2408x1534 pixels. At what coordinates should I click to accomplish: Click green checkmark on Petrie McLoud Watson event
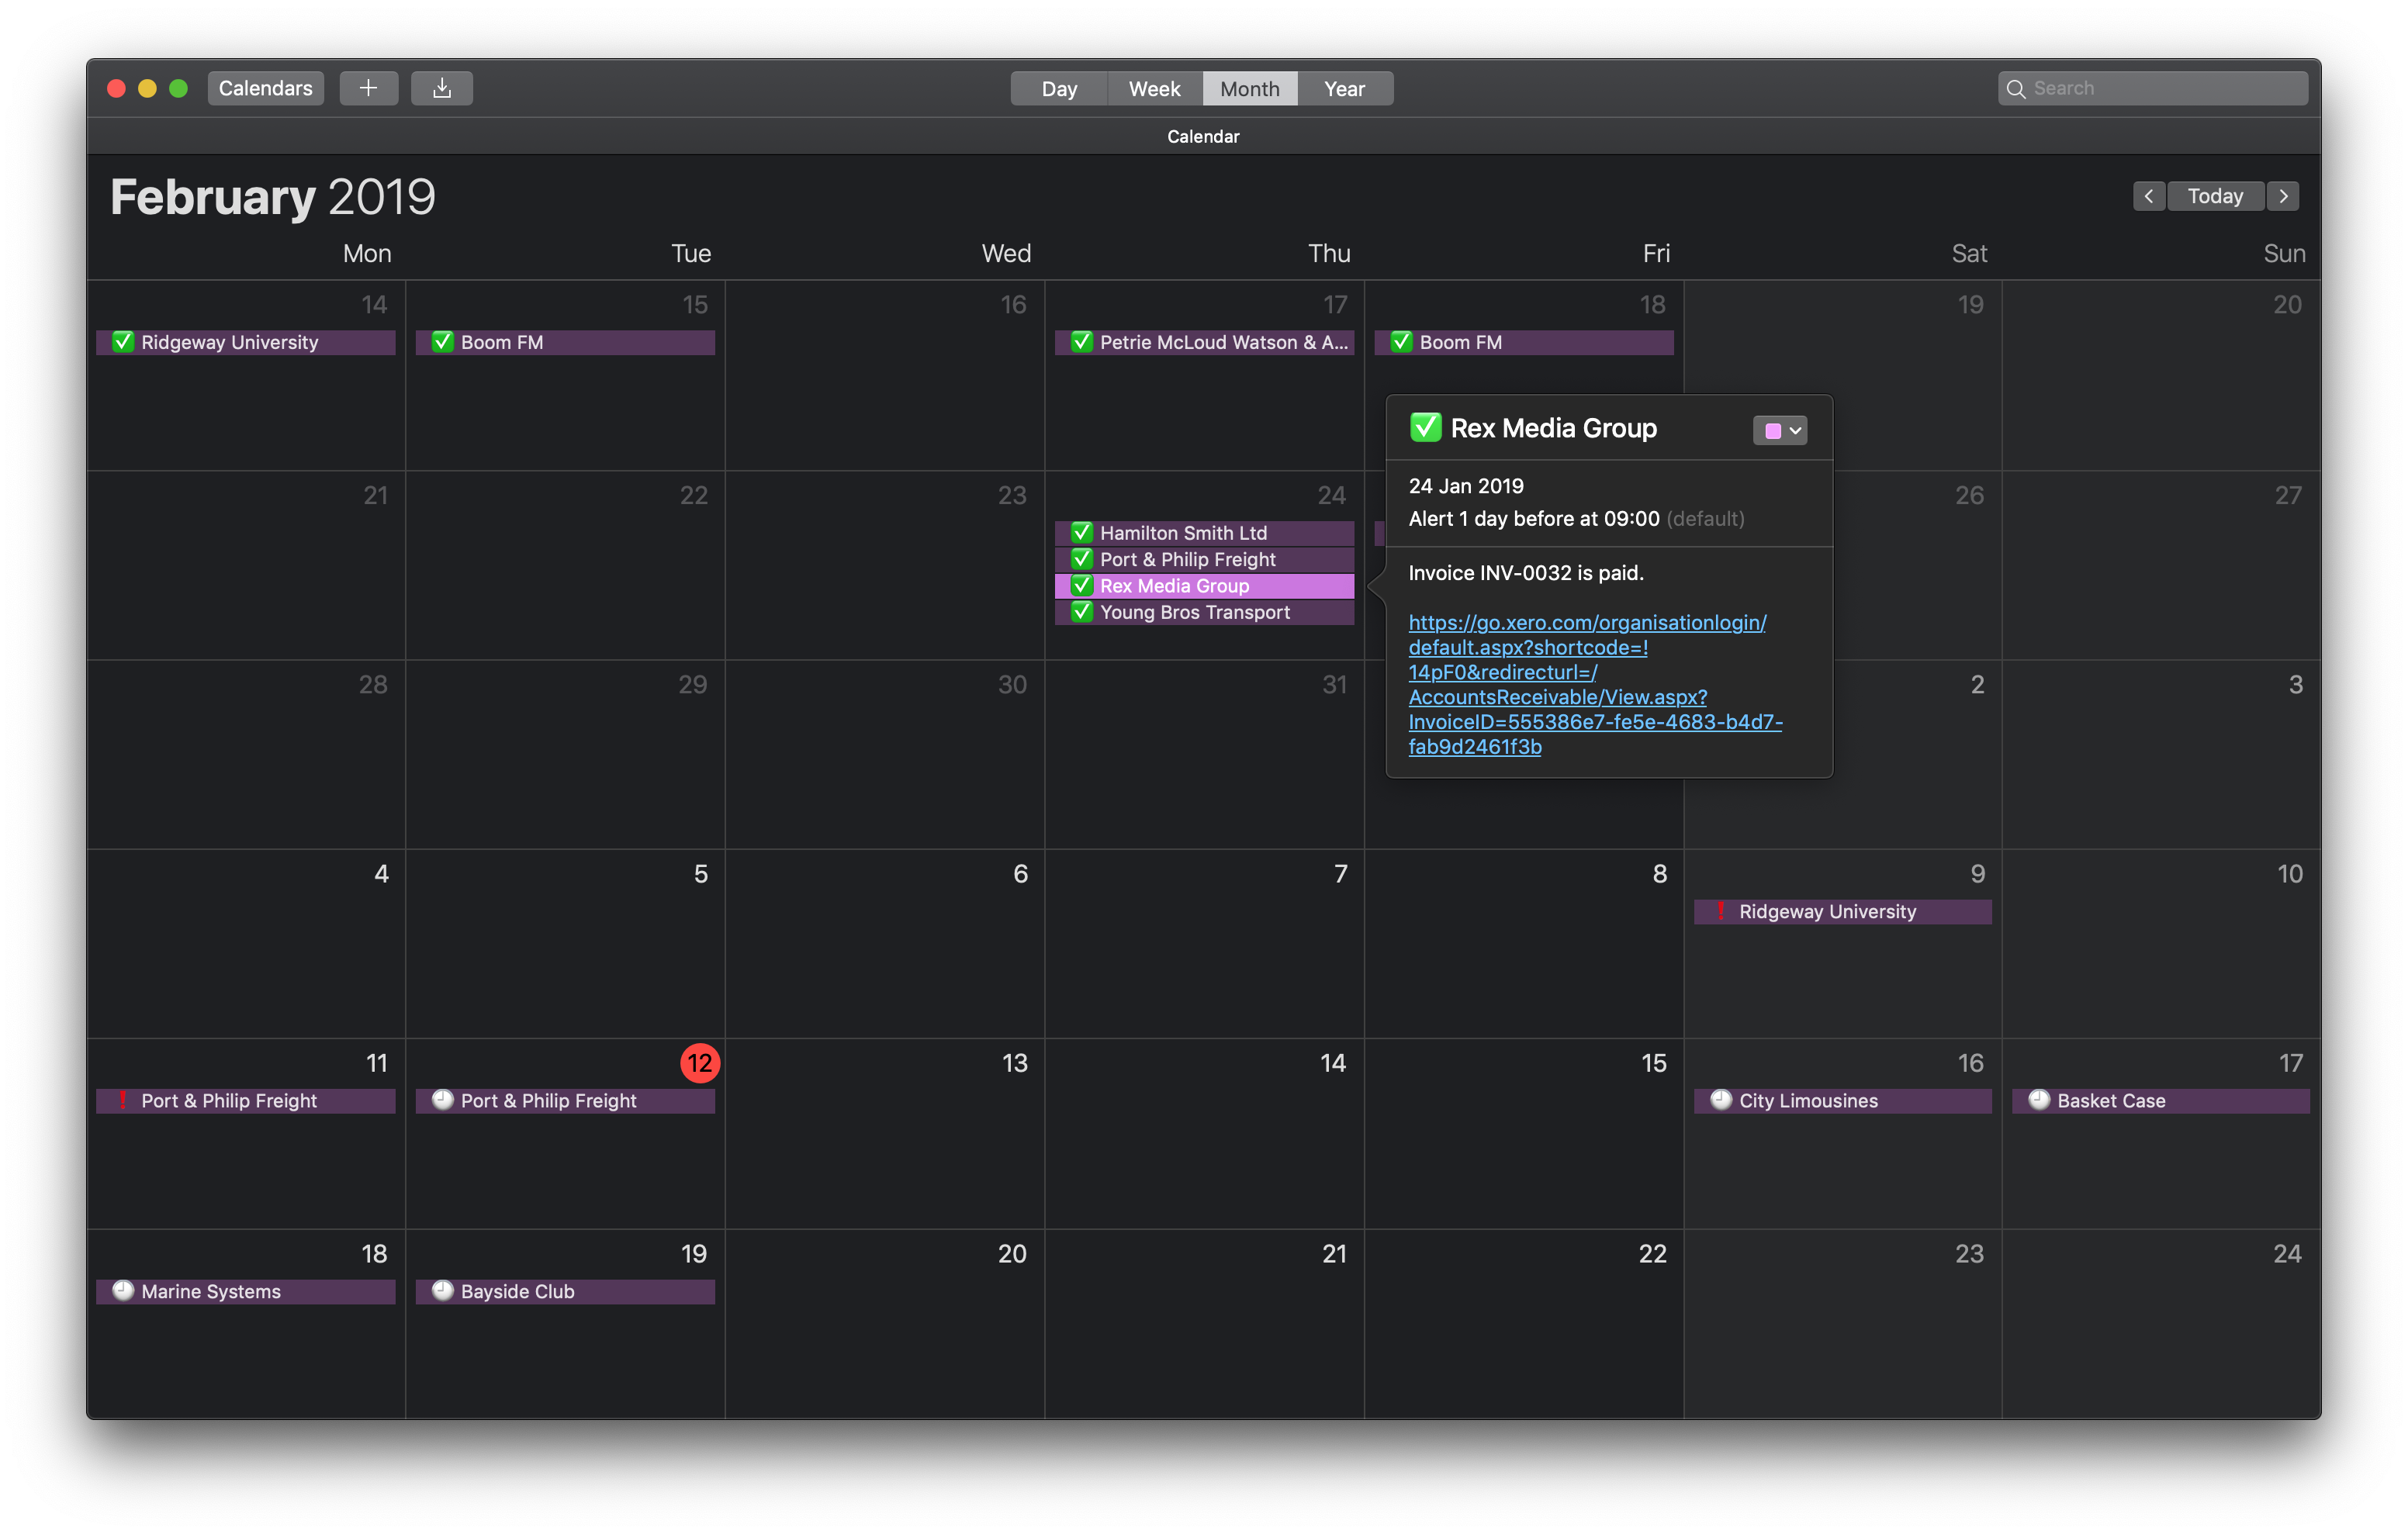[x=1081, y=342]
